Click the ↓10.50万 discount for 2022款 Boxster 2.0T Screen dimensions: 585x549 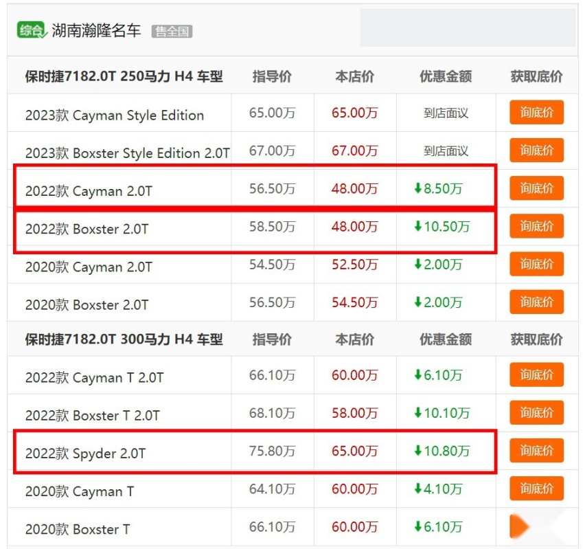(x=442, y=227)
